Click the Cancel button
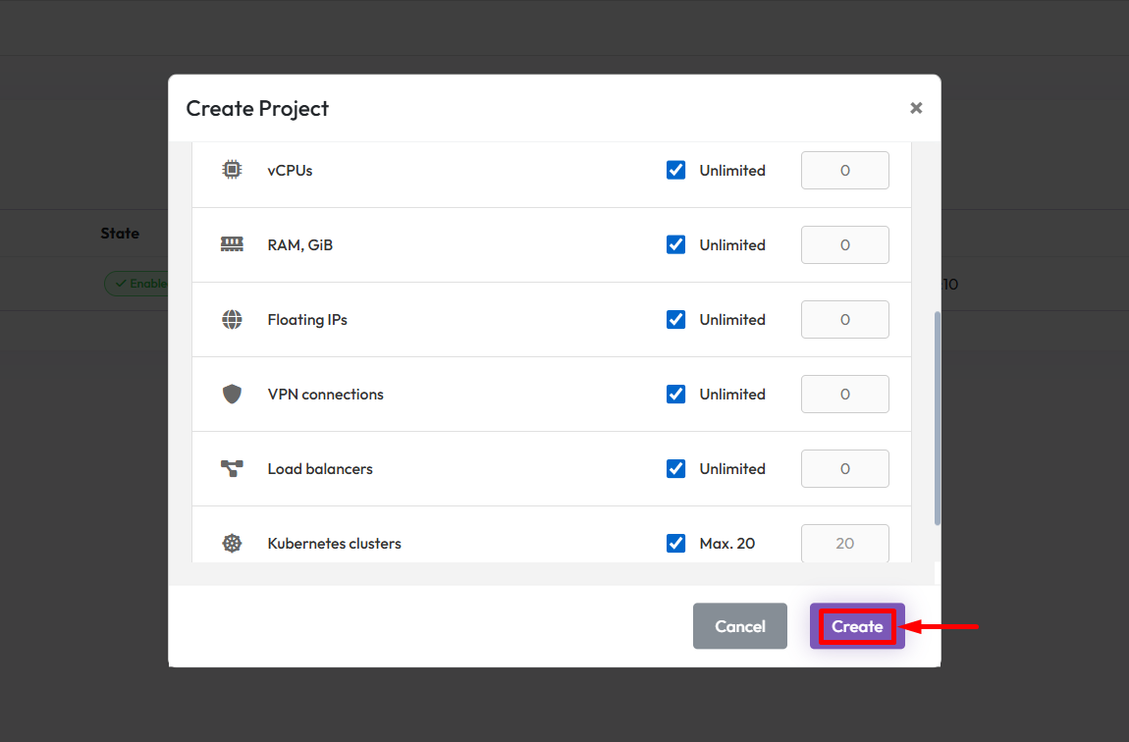The height and width of the screenshot is (742, 1129). tap(739, 626)
